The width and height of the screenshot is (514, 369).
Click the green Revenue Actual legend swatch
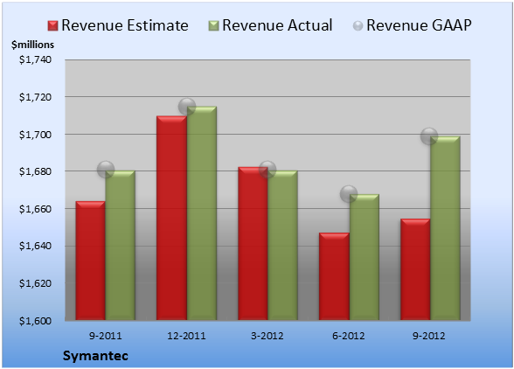tap(213, 25)
